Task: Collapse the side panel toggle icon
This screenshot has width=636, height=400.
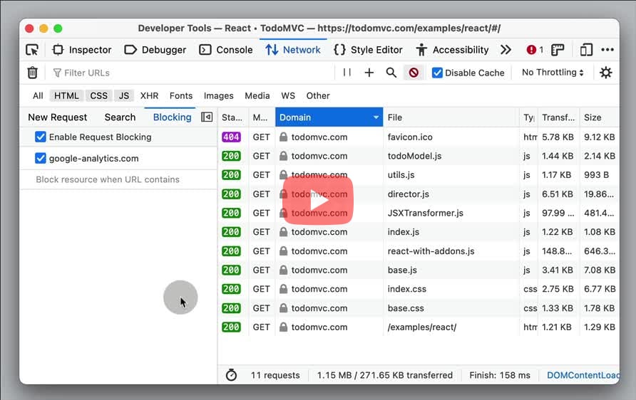Action: pyautogui.click(x=207, y=117)
